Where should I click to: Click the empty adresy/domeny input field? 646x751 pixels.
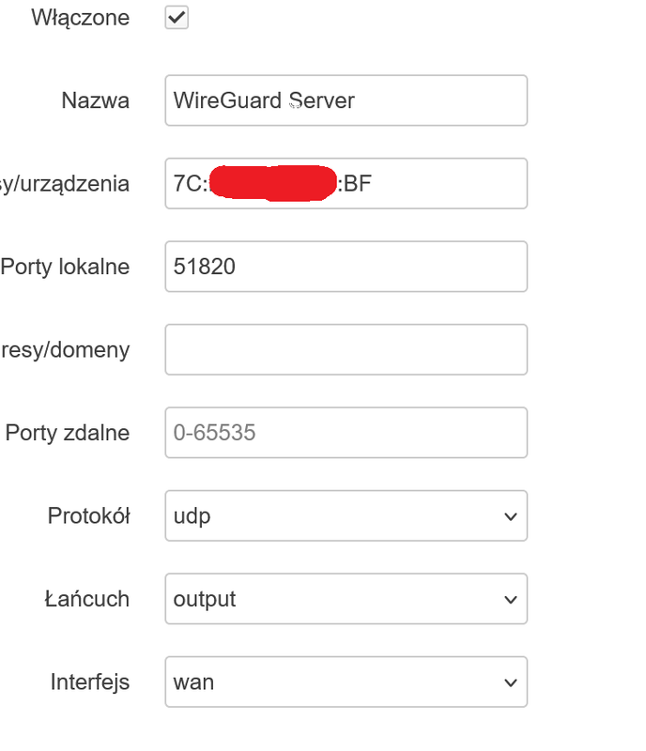pyautogui.click(x=346, y=349)
